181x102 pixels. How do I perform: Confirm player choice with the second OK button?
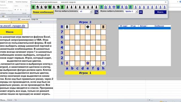[x=141, y=12]
